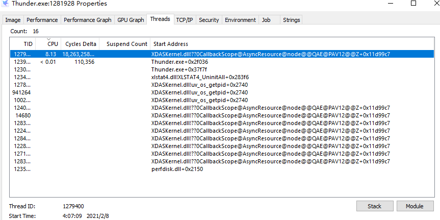Viewport: 440px width, 220px height.
Task: Select the Thunder.exe+0x37f7f thread row
Action: tap(222, 69)
